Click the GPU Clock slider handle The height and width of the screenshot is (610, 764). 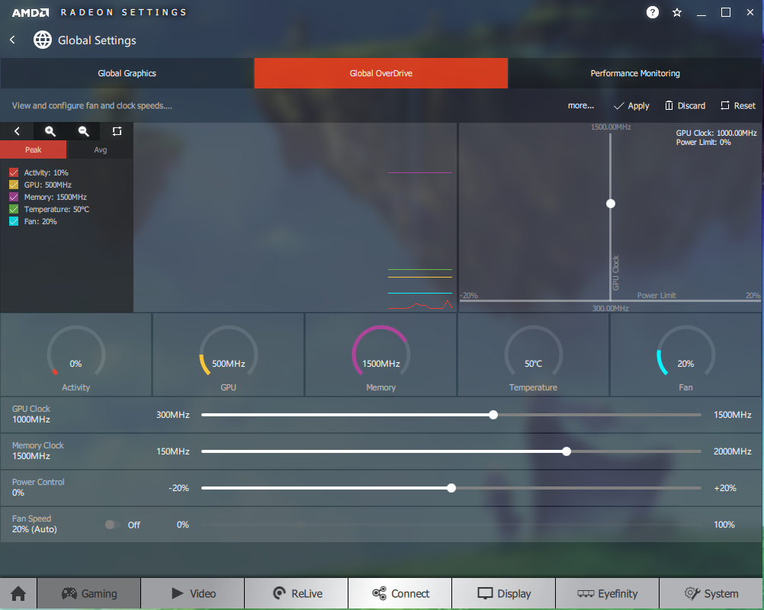tap(493, 415)
